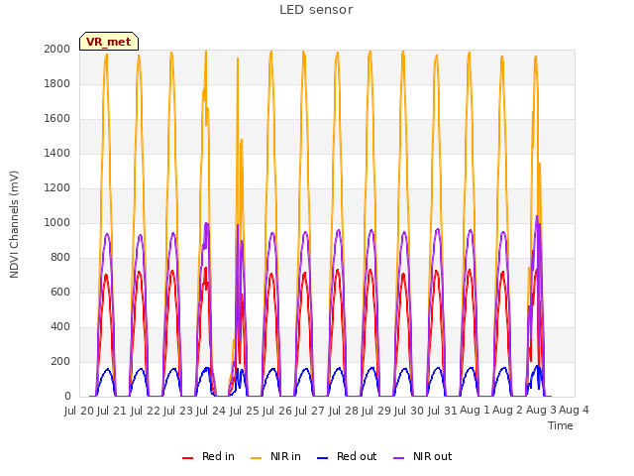Screen dimensions: 634x476
Task: Click the 1400 y-axis tick label
Action: (x=57, y=153)
